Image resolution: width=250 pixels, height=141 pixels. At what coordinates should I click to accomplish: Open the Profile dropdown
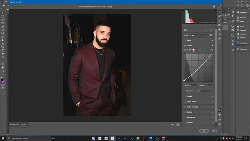point(199,35)
